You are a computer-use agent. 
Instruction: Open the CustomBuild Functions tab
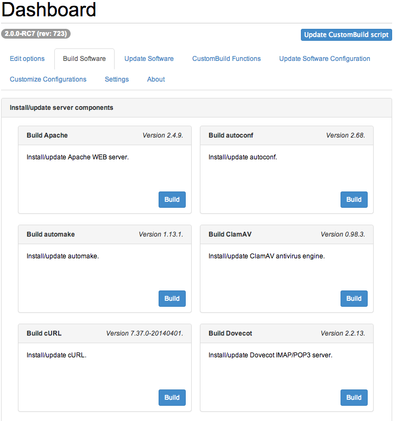(226, 59)
